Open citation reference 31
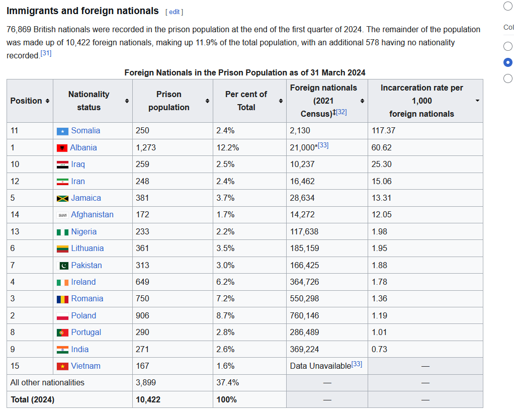 click(46, 53)
